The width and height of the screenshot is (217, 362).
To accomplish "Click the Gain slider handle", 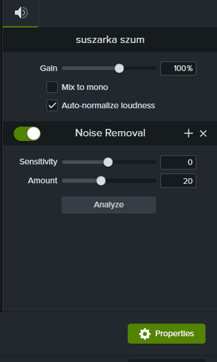I will (119, 68).
